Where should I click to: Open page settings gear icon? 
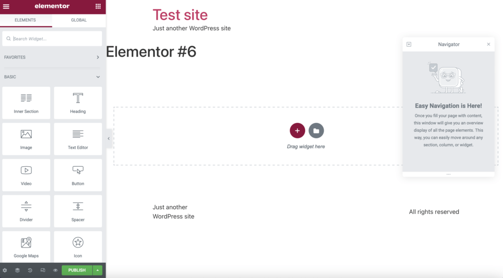click(5, 270)
